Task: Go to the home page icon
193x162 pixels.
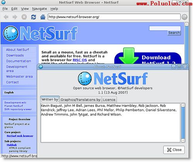Action: [43, 17]
